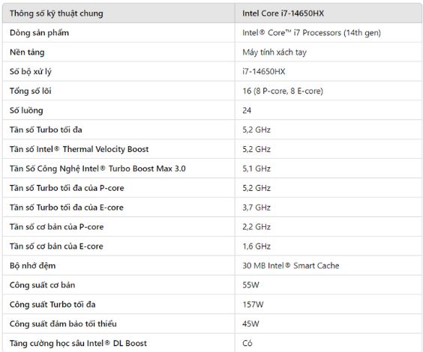Click the 'Dòng sản phẩm' row label
This screenshot has width=423, height=352.
pos(40,33)
